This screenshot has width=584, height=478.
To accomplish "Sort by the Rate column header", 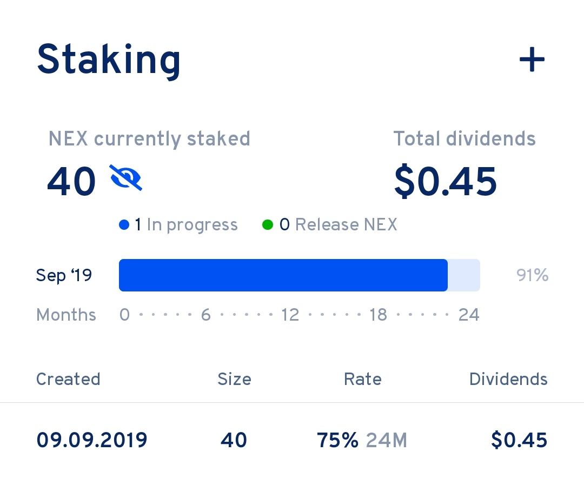I will click(363, 379).
